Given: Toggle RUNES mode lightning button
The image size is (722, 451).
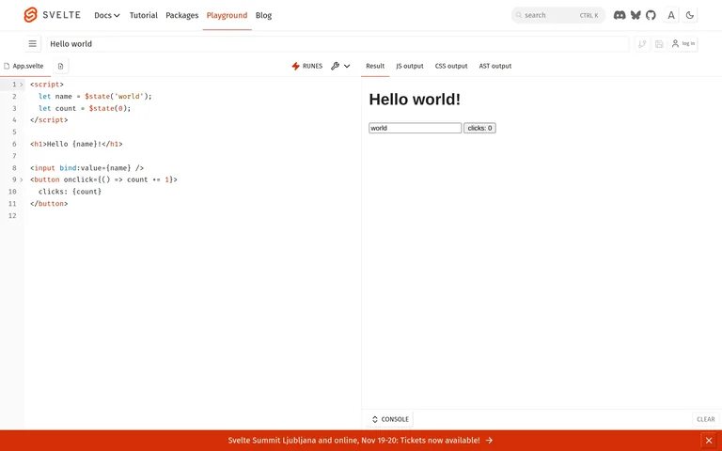Looking at the screenshot, I should pyautogui.click(x=307, y=66).
